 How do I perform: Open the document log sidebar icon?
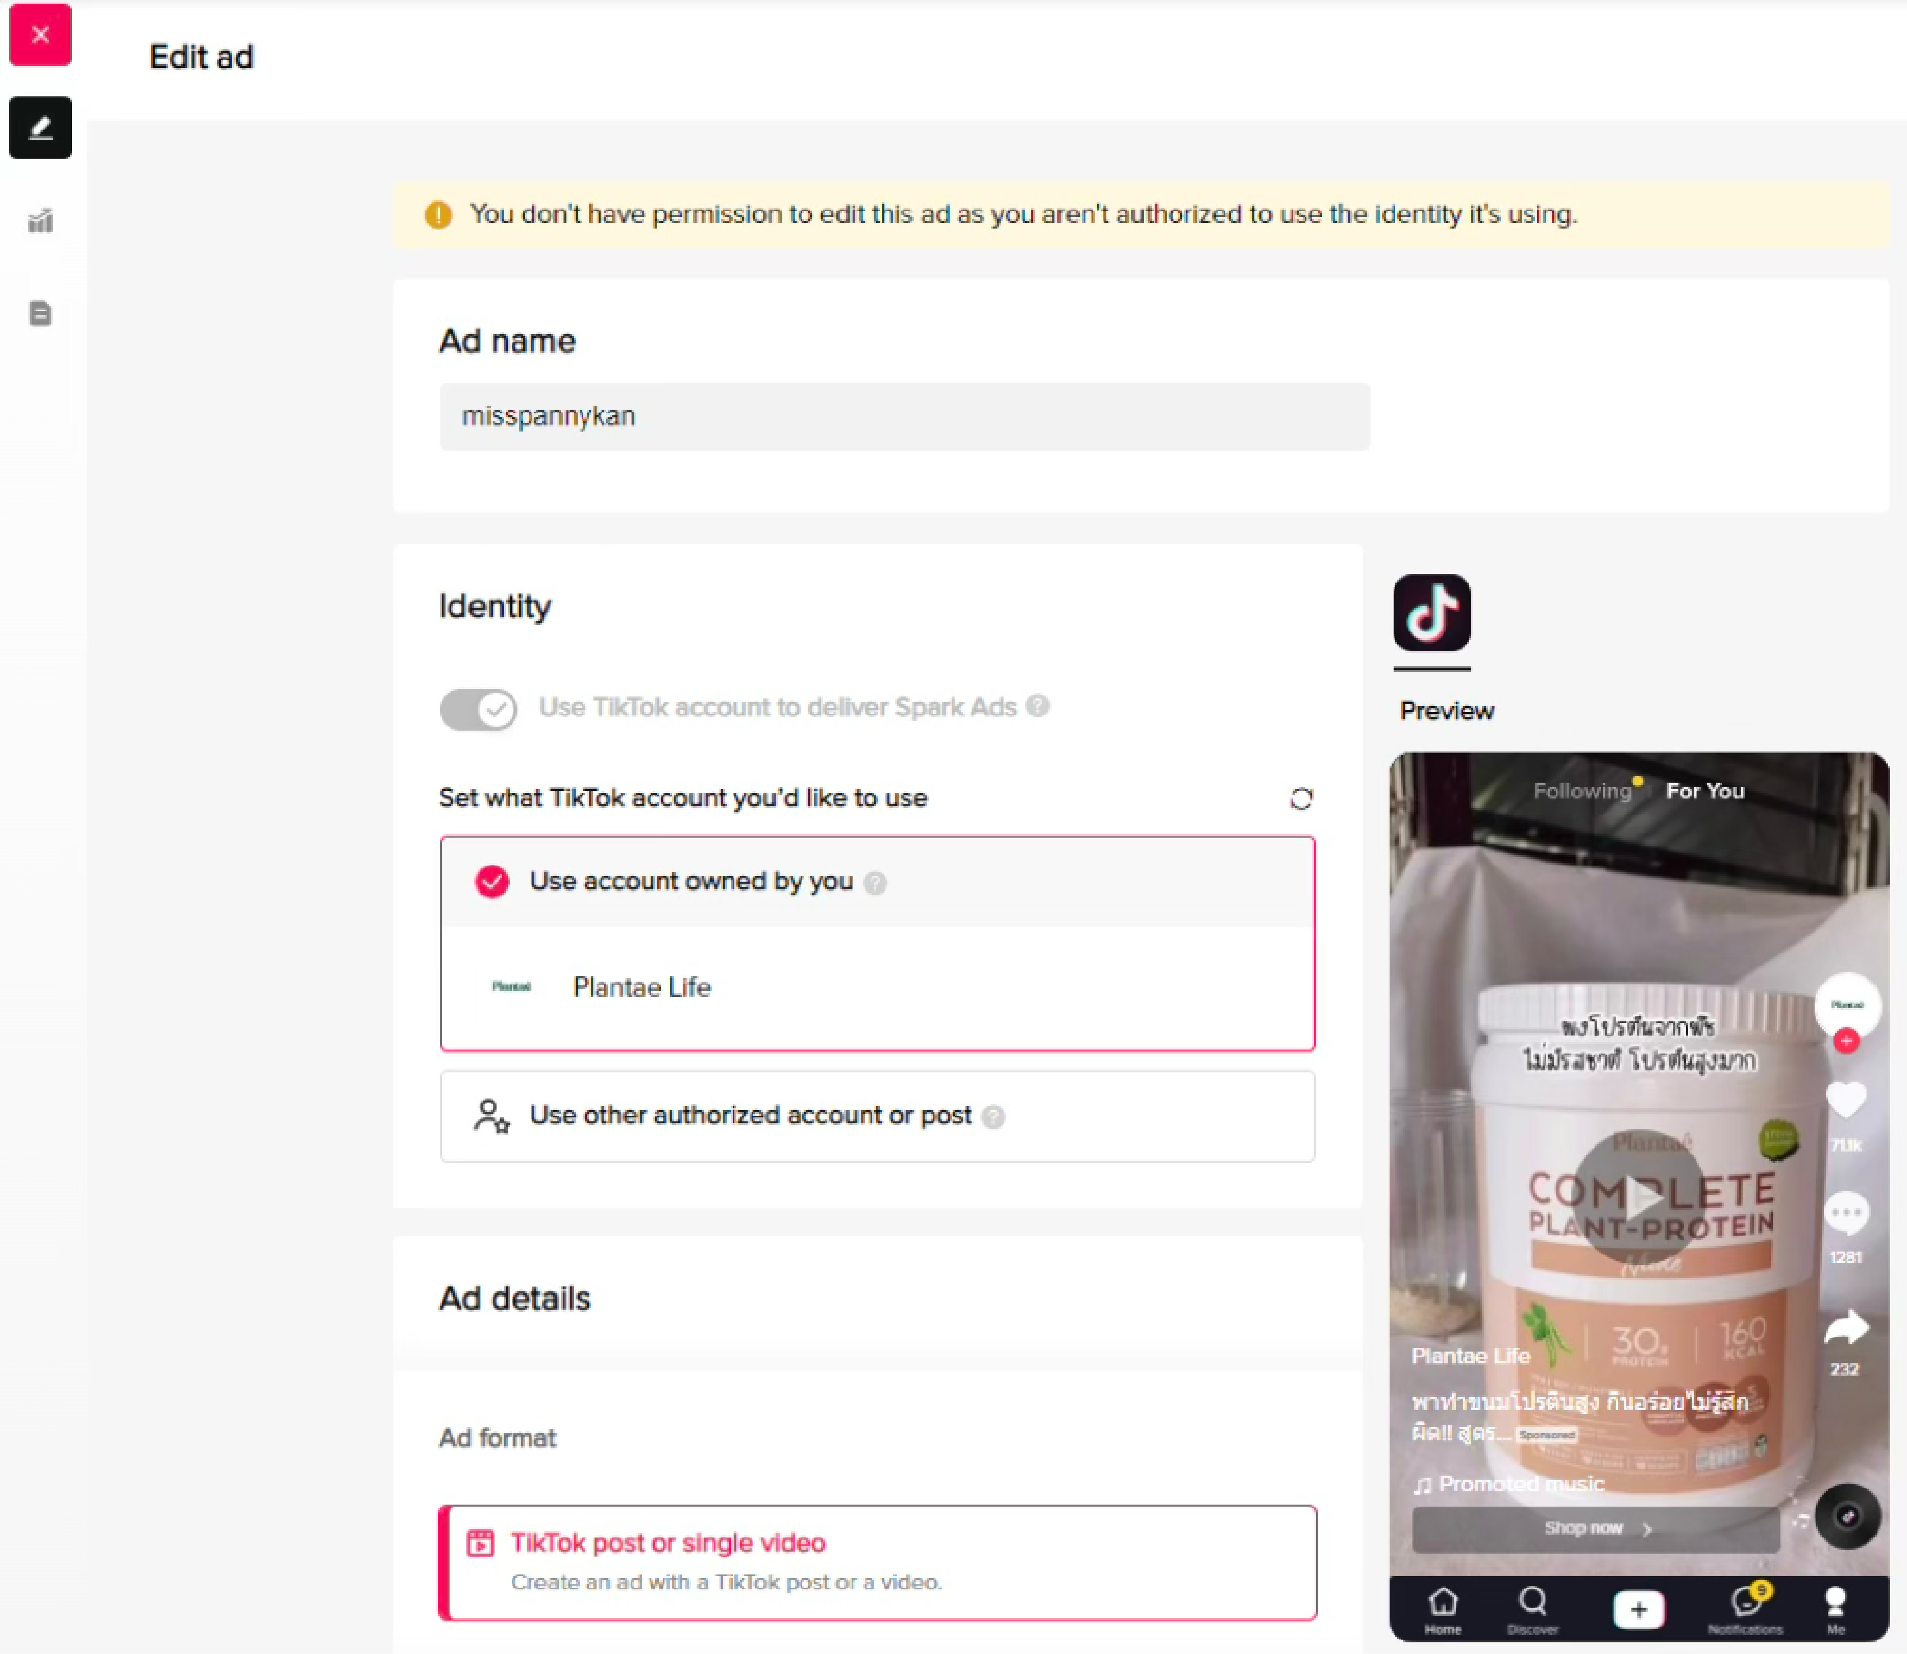click(41, 314)
